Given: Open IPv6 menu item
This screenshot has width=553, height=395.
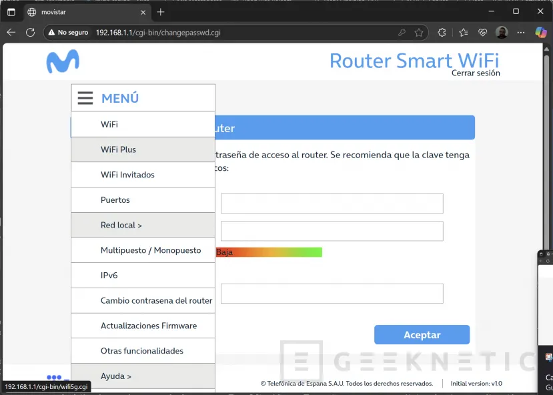Looking at the screenshot, I should tap(143, 276).
